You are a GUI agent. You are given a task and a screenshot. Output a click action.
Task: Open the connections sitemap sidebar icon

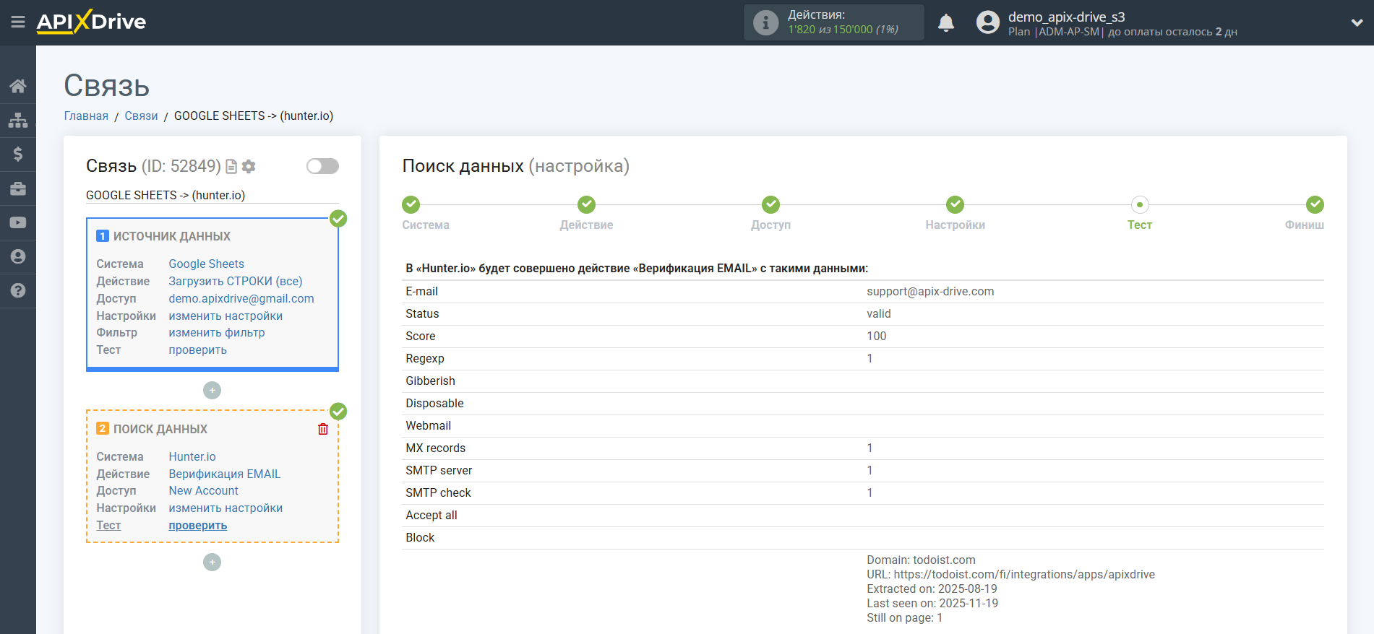pyautogui.click(x=18, y=120)
